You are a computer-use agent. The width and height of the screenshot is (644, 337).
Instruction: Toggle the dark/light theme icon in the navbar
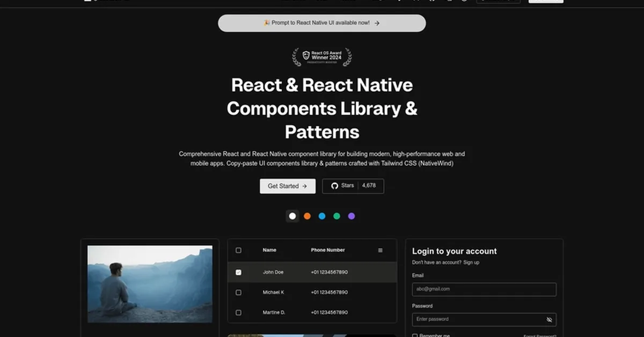[x=464, y=2]
